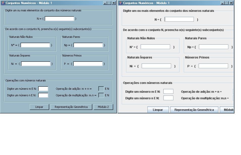Image resolution: width=241 pixels, height=155 pixels.
Task: Focus the P primes field in left window
Action: [88, 64]
